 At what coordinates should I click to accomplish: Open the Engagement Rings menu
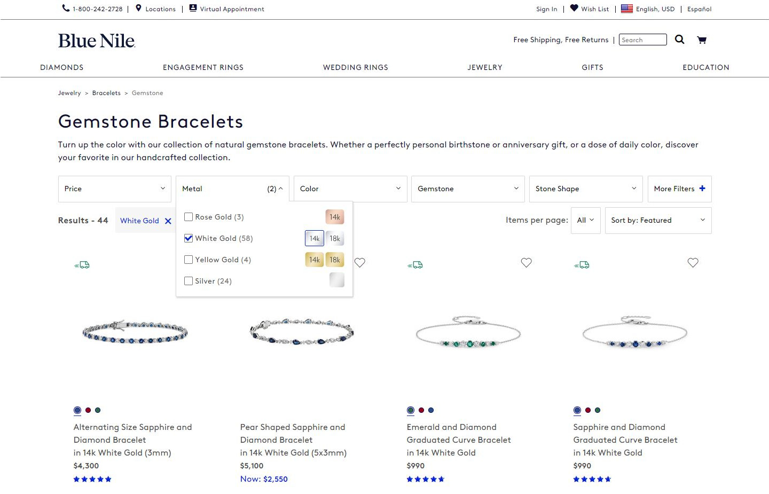(203, 67)
